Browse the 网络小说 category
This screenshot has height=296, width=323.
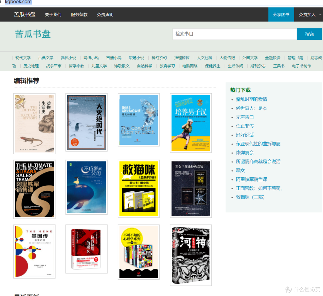[91, 58]
